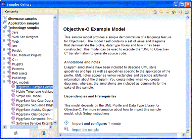The image size is (192, 139).
Task: Click the Objective-C Example Model heading
Action: (x=94, y=29)
